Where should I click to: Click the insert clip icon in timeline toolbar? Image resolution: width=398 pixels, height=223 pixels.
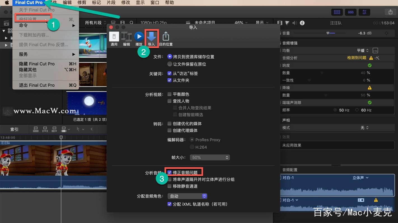tap(45, 129)
